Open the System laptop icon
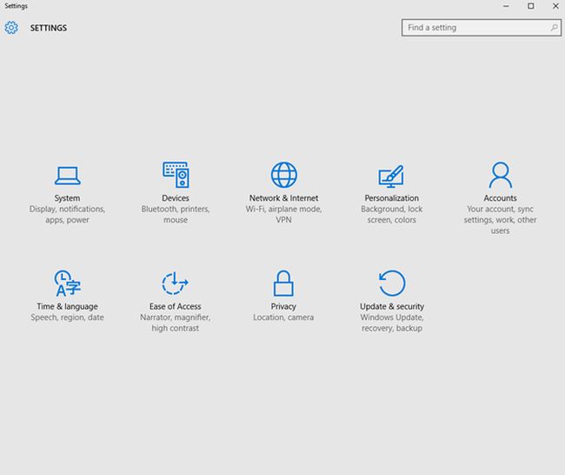The height and width of the screenshot is (475, 565). (x=68, y=176)
